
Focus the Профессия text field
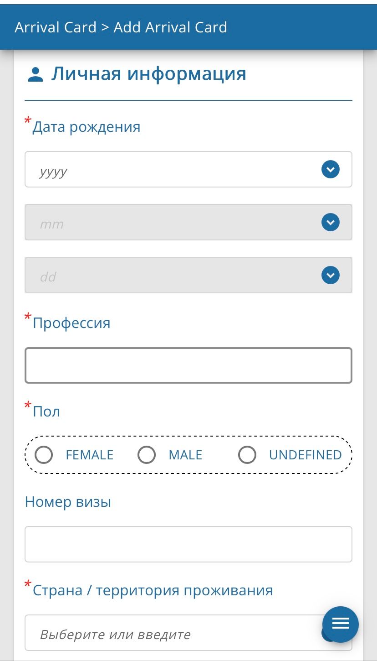[x=188, y=365]
